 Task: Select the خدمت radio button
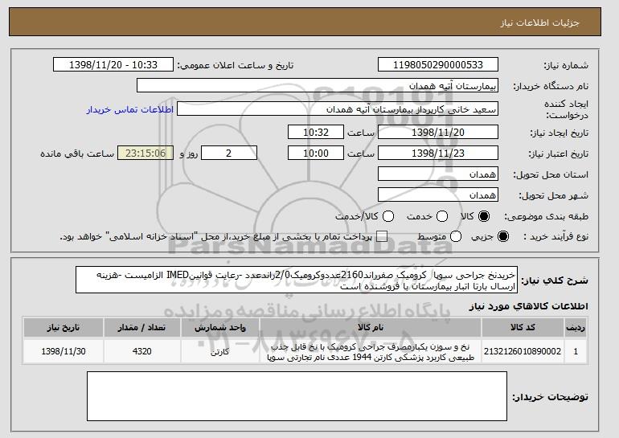442,216
